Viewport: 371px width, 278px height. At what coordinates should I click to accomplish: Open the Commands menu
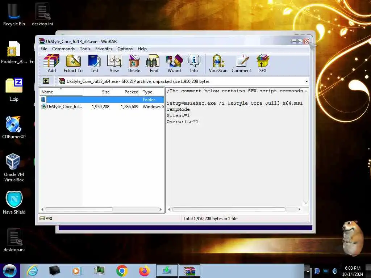(x=63, y=49)
